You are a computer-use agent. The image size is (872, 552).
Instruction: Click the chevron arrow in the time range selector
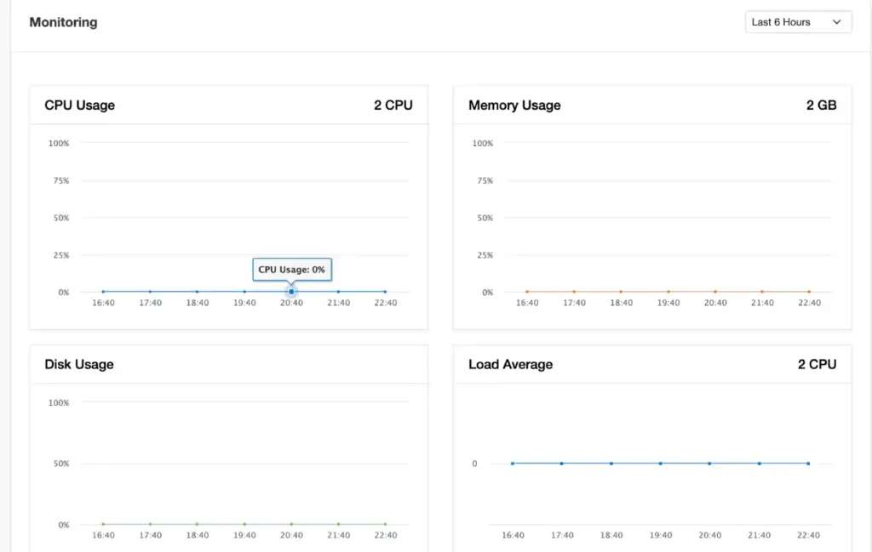click(836, 22)
